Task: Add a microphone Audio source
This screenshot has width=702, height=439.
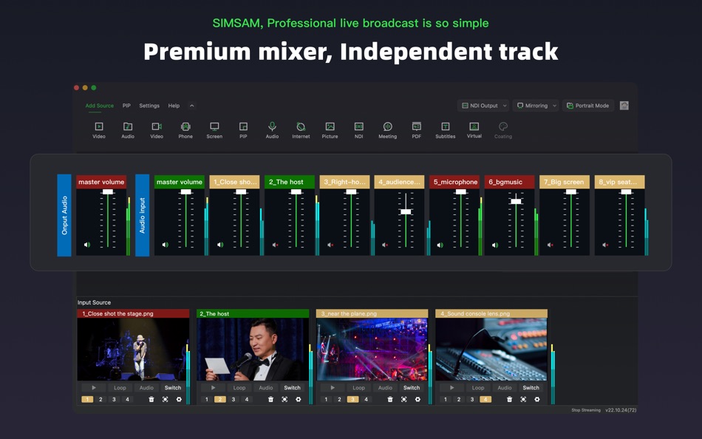Action: point(272,130)
